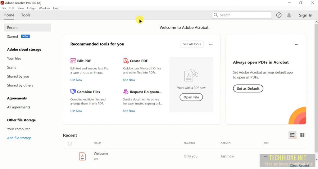Click the SIZE column header
Screen dimensions: 318x169
click(266, 143)
